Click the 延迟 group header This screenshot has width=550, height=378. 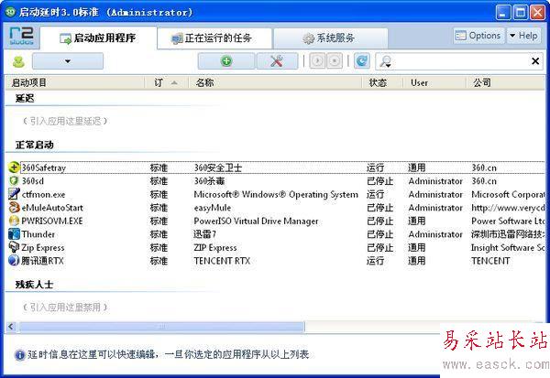point(25,99)
